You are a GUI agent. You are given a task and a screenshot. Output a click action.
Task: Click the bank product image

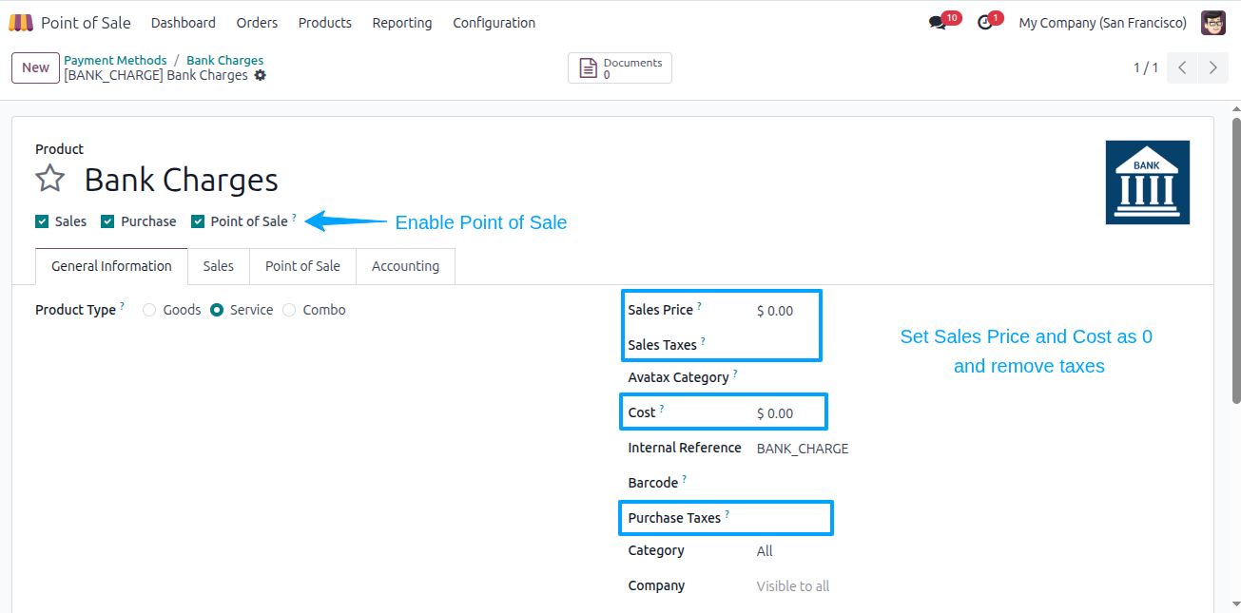(1148, 182)
